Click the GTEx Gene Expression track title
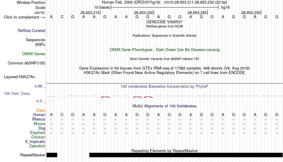 pos(164,68)
